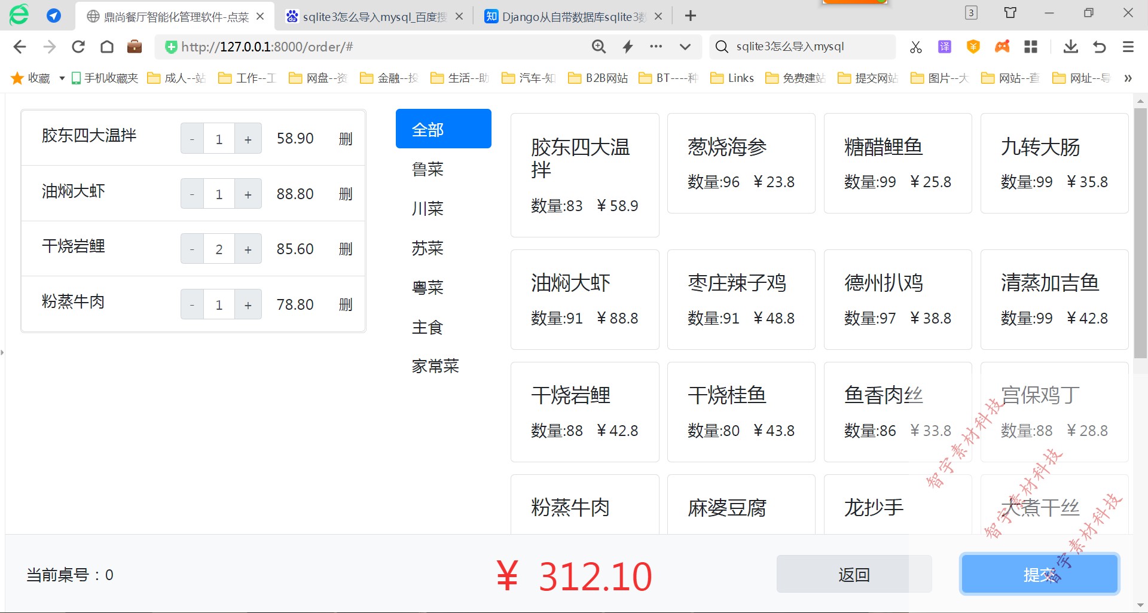Open the zoom magnifier icon in address bar
The image size is (1148, 613).
click(599, 47)
